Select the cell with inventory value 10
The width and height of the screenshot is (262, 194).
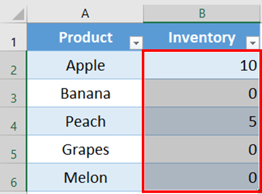pyautogui.click(x=202, y=65)
